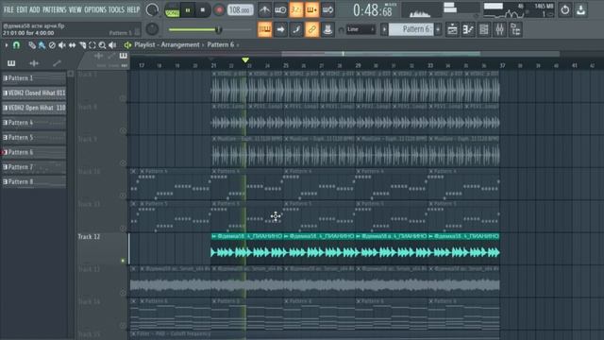The width and height of the screenshot is (604, 340).
Task: Click the 0:48:68 time display
Action: tap(373, 10)
